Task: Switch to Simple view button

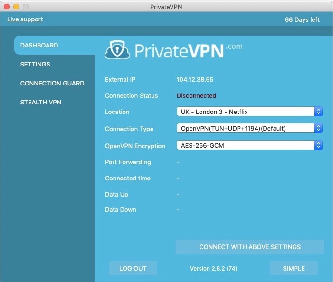Action: point(294,268)
